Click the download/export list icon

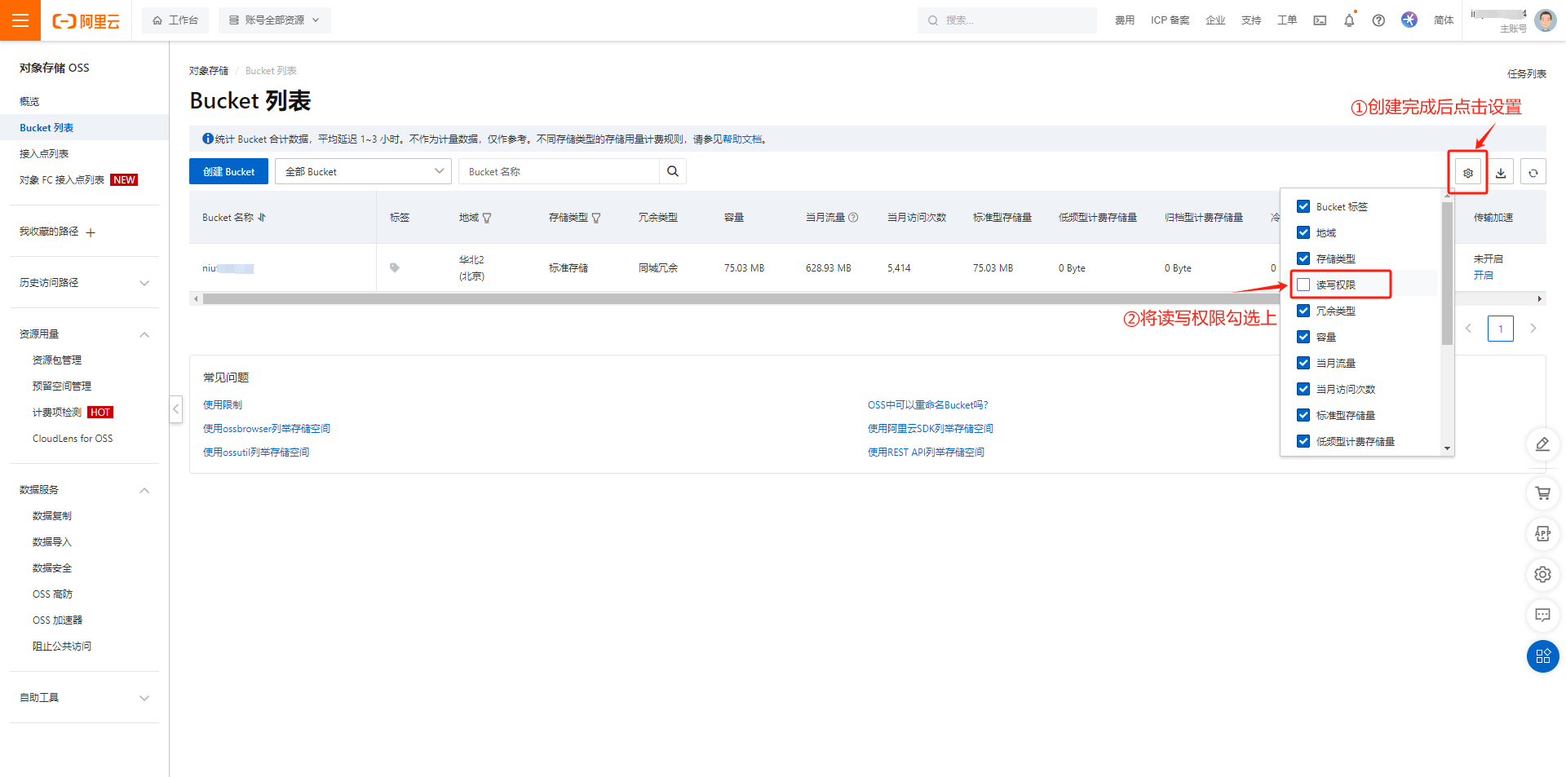click(x=1501, y=172)
